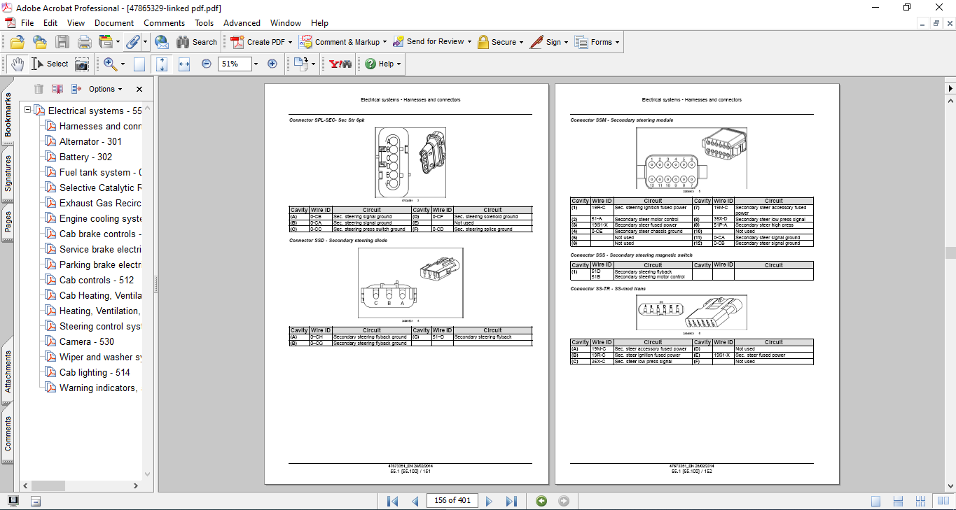This screenshot has height=510, width=956.
Task: Open the Advanced menu
Action: [x=242, y=22]
